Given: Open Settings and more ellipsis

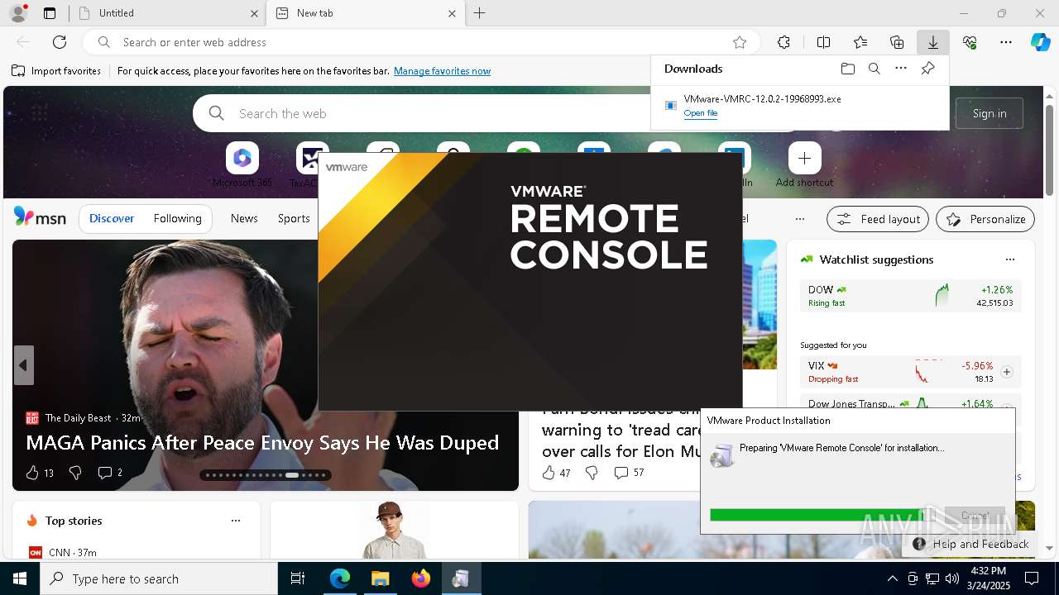Looking at the screenshot, I should tap(1006, 42).
